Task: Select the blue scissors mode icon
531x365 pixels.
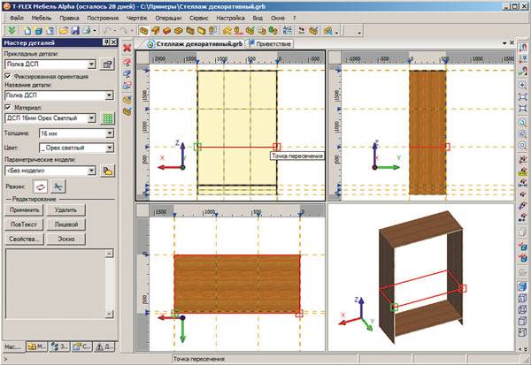Action: [58, 186]
